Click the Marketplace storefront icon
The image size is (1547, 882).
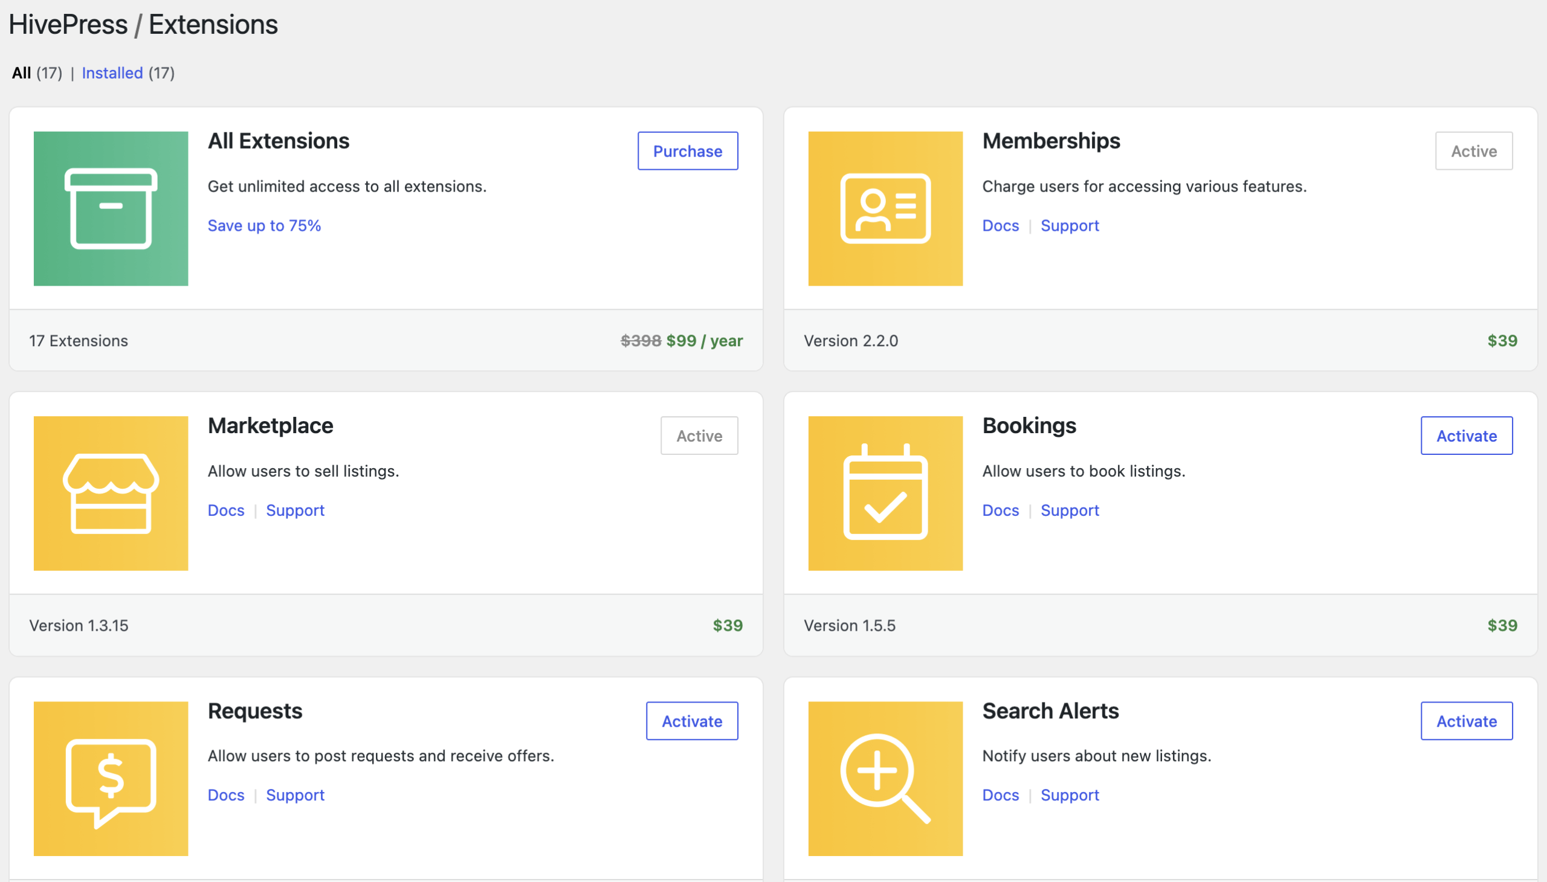click(111, 493)
